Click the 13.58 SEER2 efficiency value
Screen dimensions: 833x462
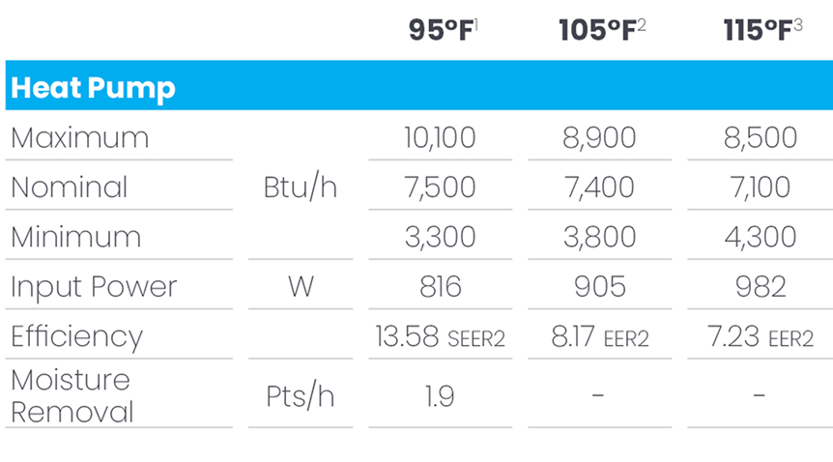pos(441,337)
